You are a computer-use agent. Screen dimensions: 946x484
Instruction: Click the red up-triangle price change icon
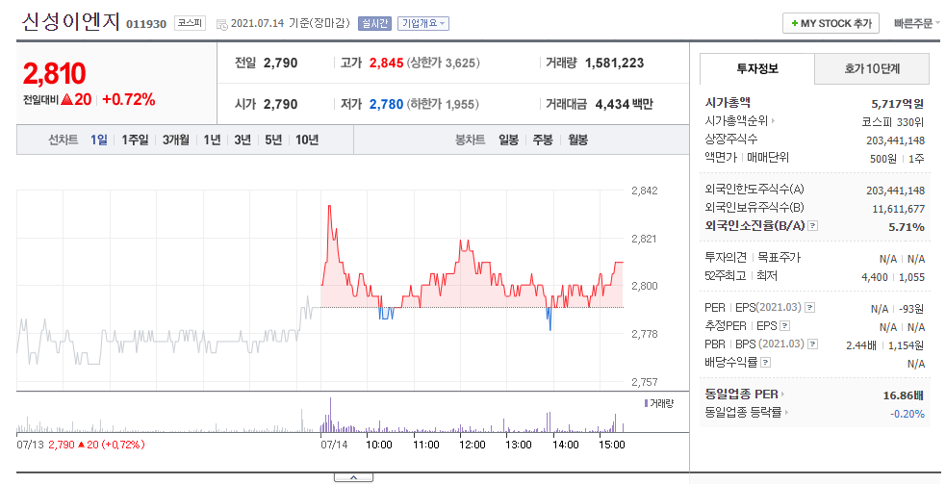tap(66, 99)
